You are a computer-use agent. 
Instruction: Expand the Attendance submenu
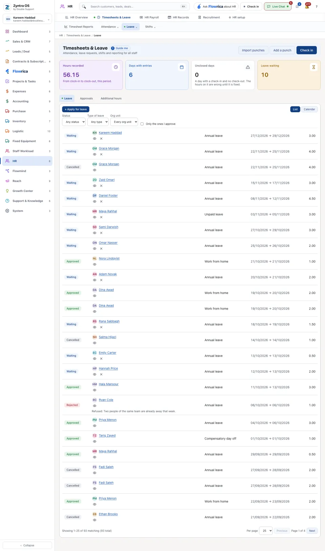pos(110,27)
